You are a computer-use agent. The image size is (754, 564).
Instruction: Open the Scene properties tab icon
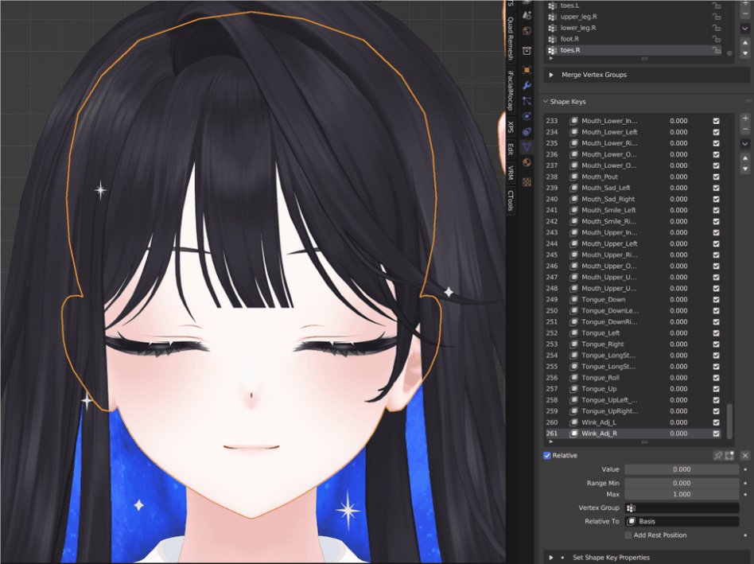click(527, 15)
